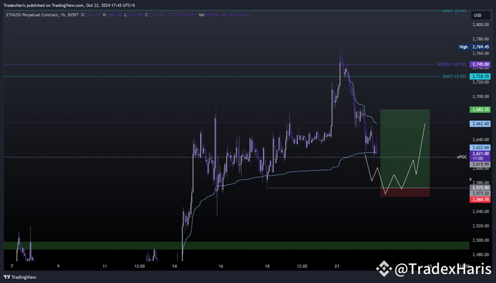This screenshot has height=283, width=496.
Task: Click the red 2,560.70 stop-loss price tag
Action: (x=480, y=199)
